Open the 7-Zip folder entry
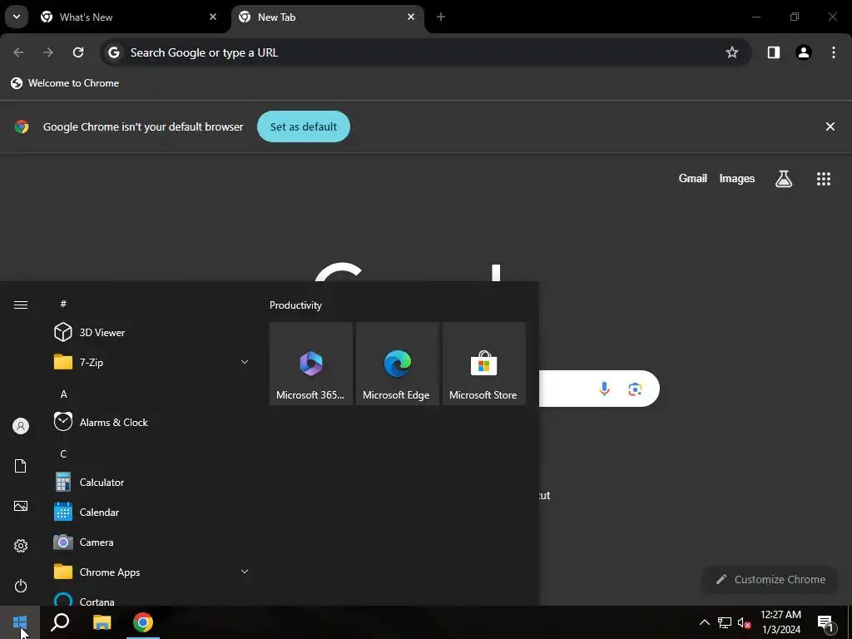The height and width of the screenshot is (639, 852). click(151, 362)
